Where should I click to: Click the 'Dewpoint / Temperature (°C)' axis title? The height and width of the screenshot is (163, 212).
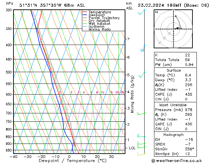[72, 161]
